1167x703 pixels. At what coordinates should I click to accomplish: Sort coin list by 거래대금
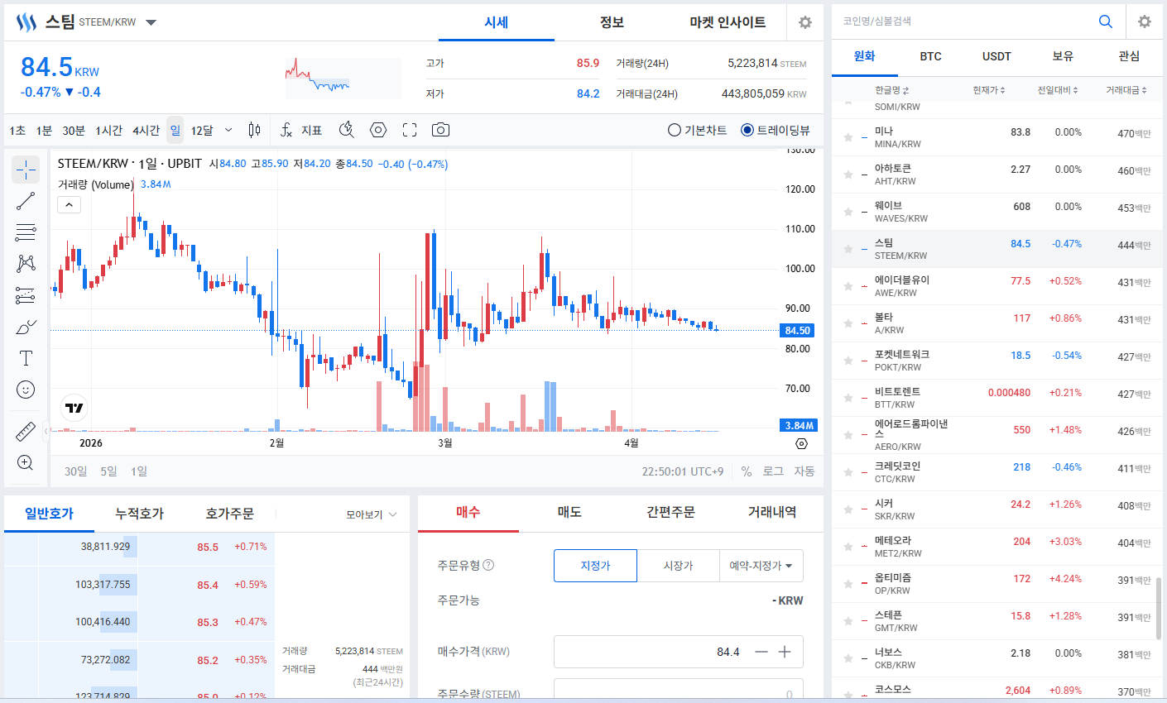[x=1126, y=89]
